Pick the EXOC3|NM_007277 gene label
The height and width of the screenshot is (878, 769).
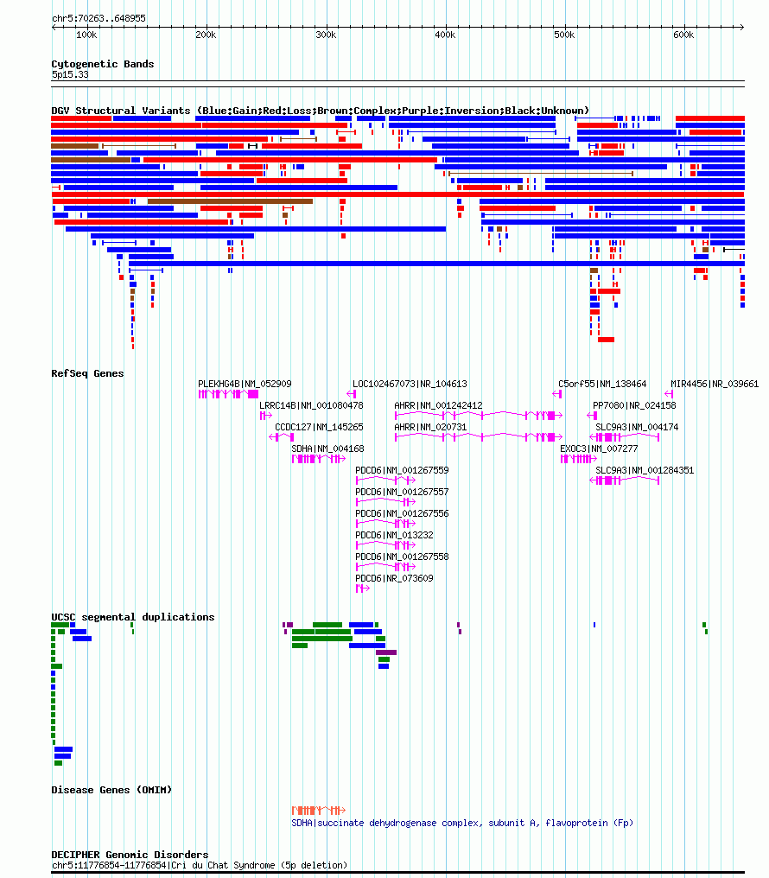click(599, 449)
